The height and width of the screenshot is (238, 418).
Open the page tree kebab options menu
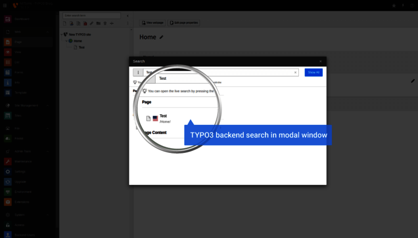pos(127,23)
